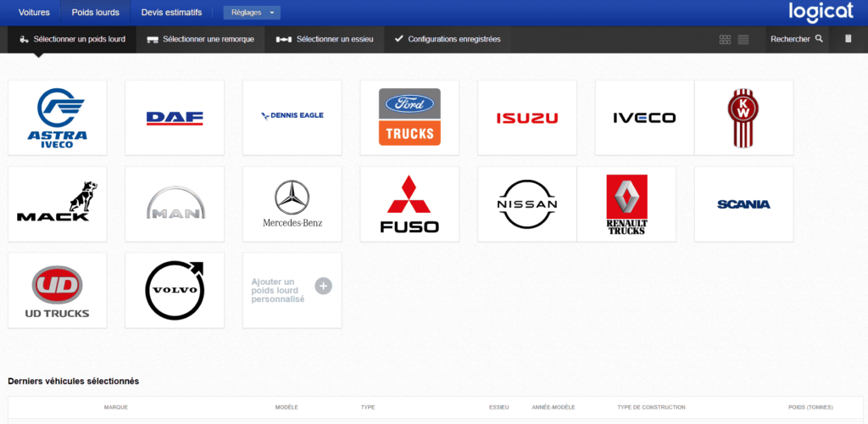Open the Réglages dropdown
Screen dimensions: 868x424
point(252,13)
